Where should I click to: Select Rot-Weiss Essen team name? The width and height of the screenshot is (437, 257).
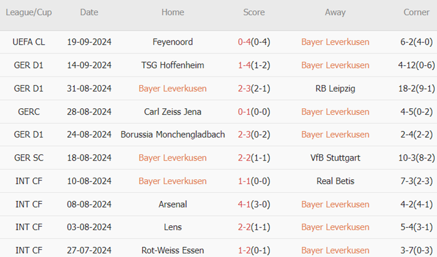coord(172,251)
